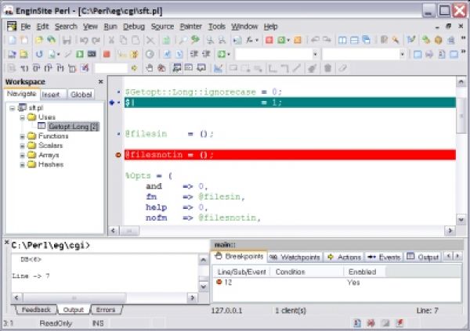
Task: Switch to the Watchpoints tab
Action: [294, 257]
